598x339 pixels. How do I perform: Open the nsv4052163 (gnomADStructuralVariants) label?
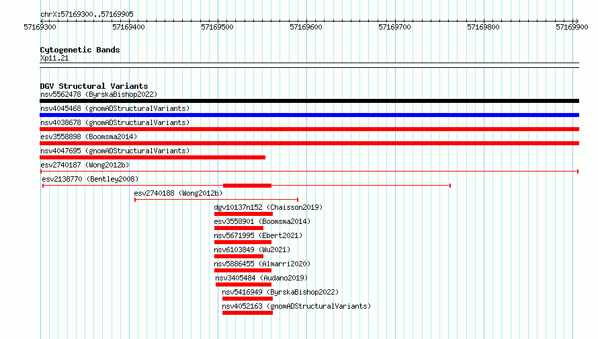point(296,306)
